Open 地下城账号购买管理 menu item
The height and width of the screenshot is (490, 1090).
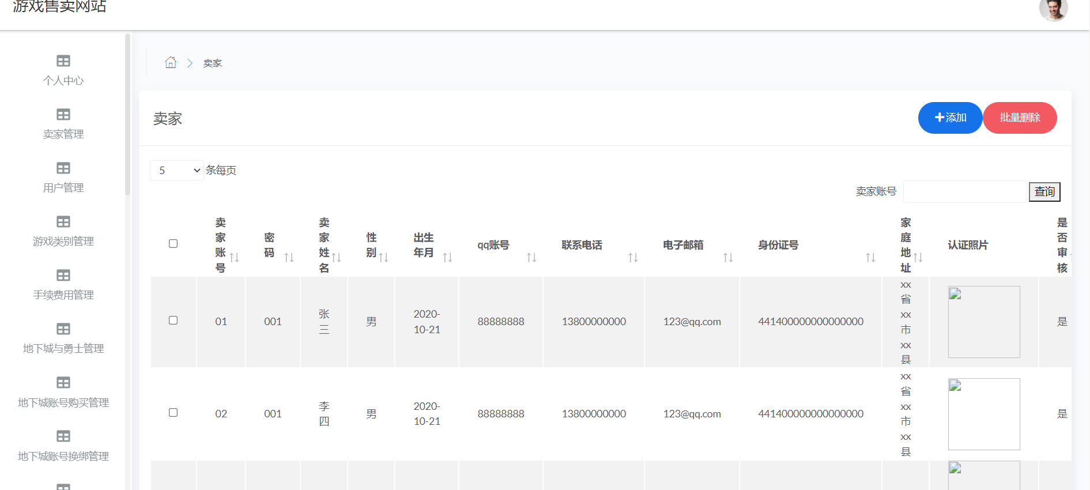(63, 402)
